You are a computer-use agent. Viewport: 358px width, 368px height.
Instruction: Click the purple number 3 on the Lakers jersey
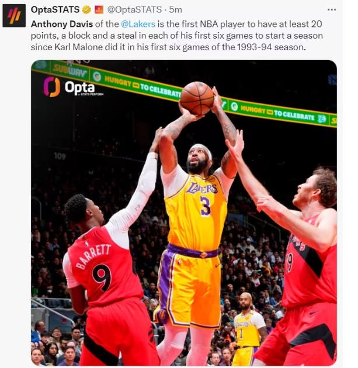tap(205, 206)
